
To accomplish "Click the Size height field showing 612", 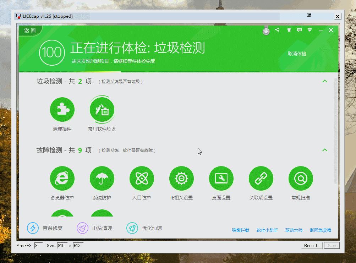I will point(78,246).
